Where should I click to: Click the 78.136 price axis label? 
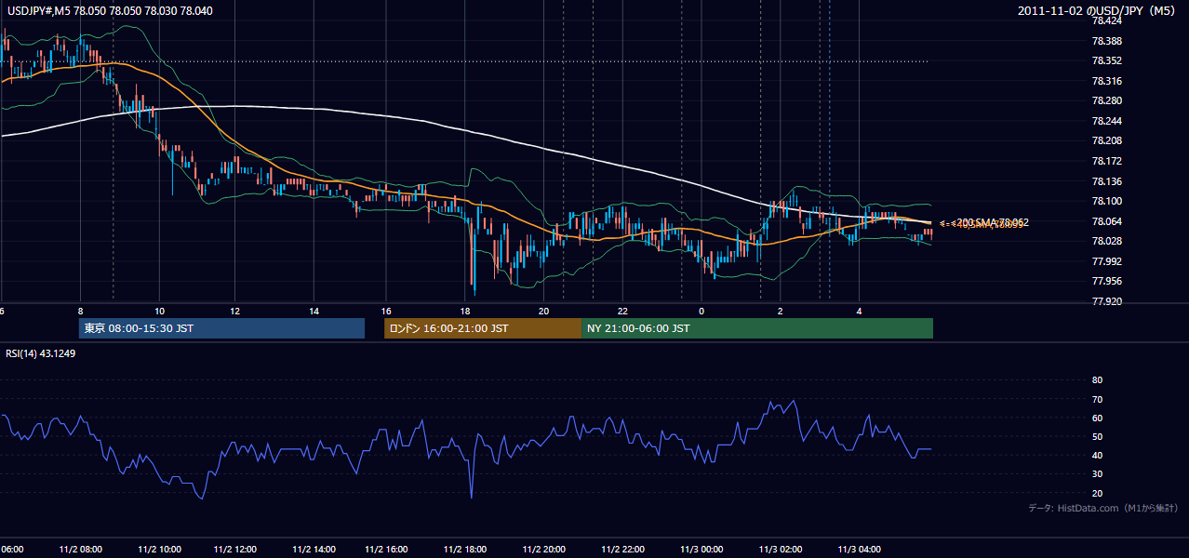click(x=1106, y=181)
